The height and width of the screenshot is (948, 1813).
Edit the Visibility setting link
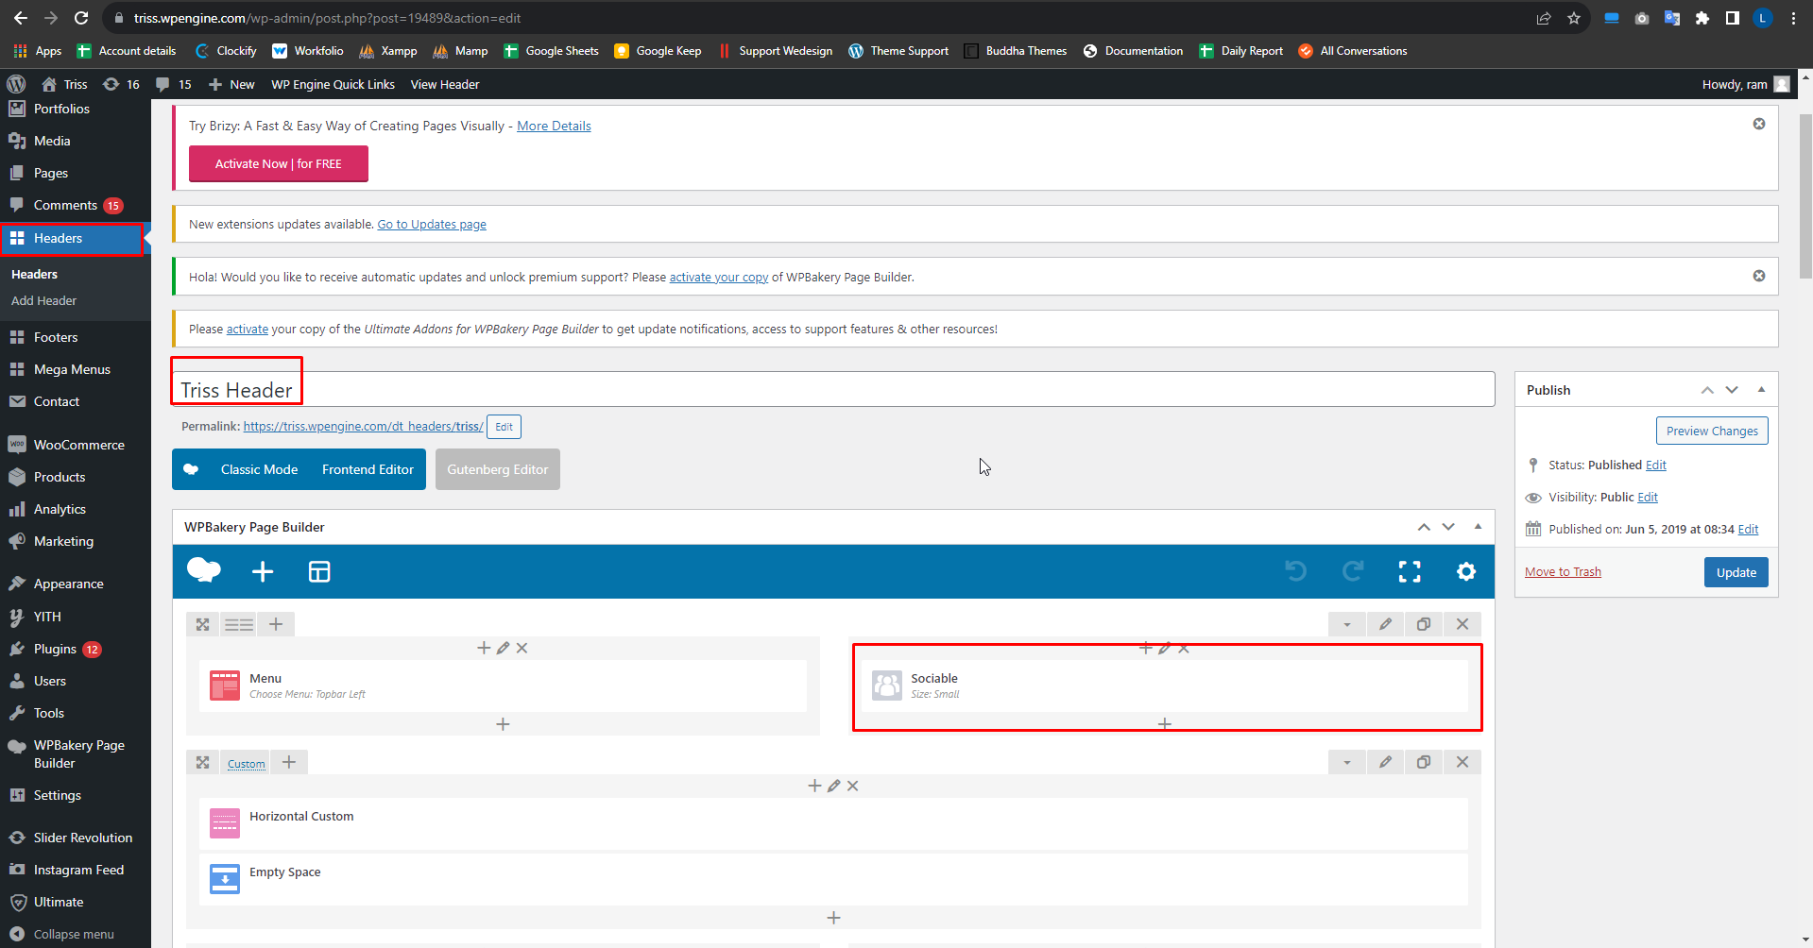(1648, 497)
